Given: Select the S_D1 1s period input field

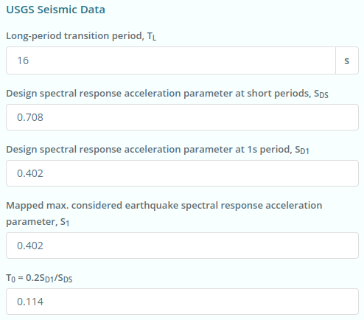Looking at the screenshot, I should point(182,173).
